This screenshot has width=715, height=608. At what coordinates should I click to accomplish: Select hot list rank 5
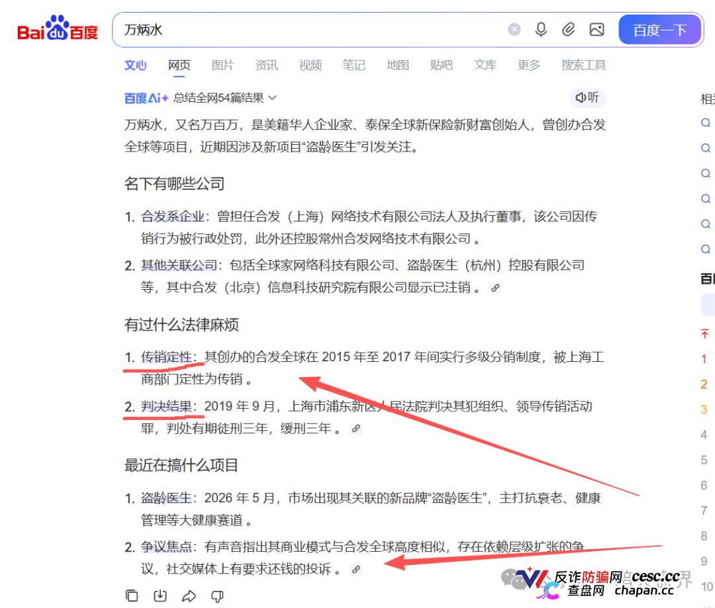click(704, 460)
